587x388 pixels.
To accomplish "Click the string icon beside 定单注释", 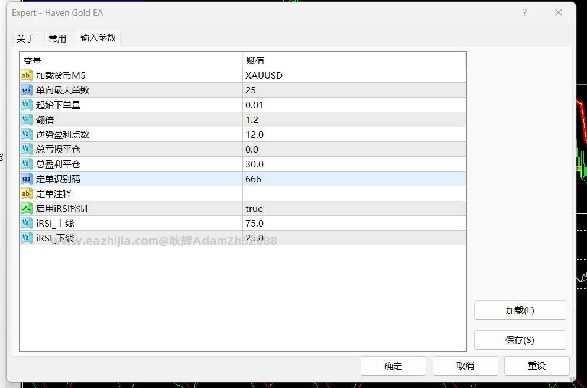I will tap(27, 193).
